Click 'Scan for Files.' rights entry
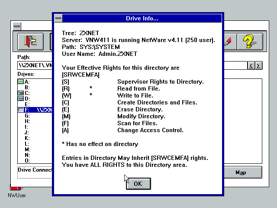This screenshot has height=208, width=277. [137, 123]
